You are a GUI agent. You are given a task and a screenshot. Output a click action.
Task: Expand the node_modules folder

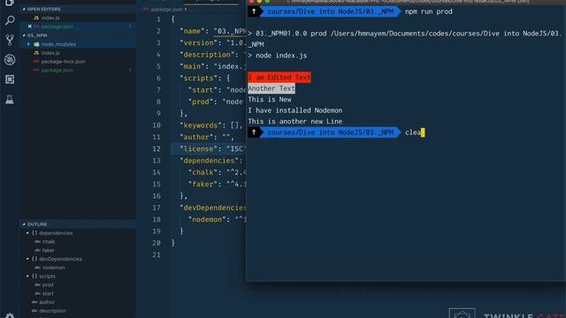tap(28, 44)
